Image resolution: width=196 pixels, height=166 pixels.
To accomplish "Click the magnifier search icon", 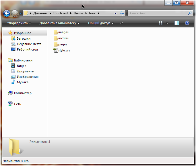I will pos(190,13).
